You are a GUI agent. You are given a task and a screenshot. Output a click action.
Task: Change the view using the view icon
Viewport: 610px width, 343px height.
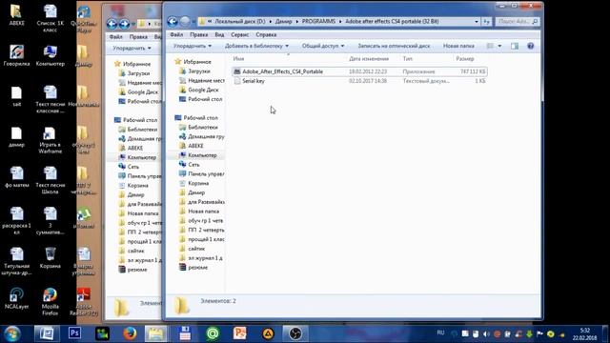(x=491, y=46)
